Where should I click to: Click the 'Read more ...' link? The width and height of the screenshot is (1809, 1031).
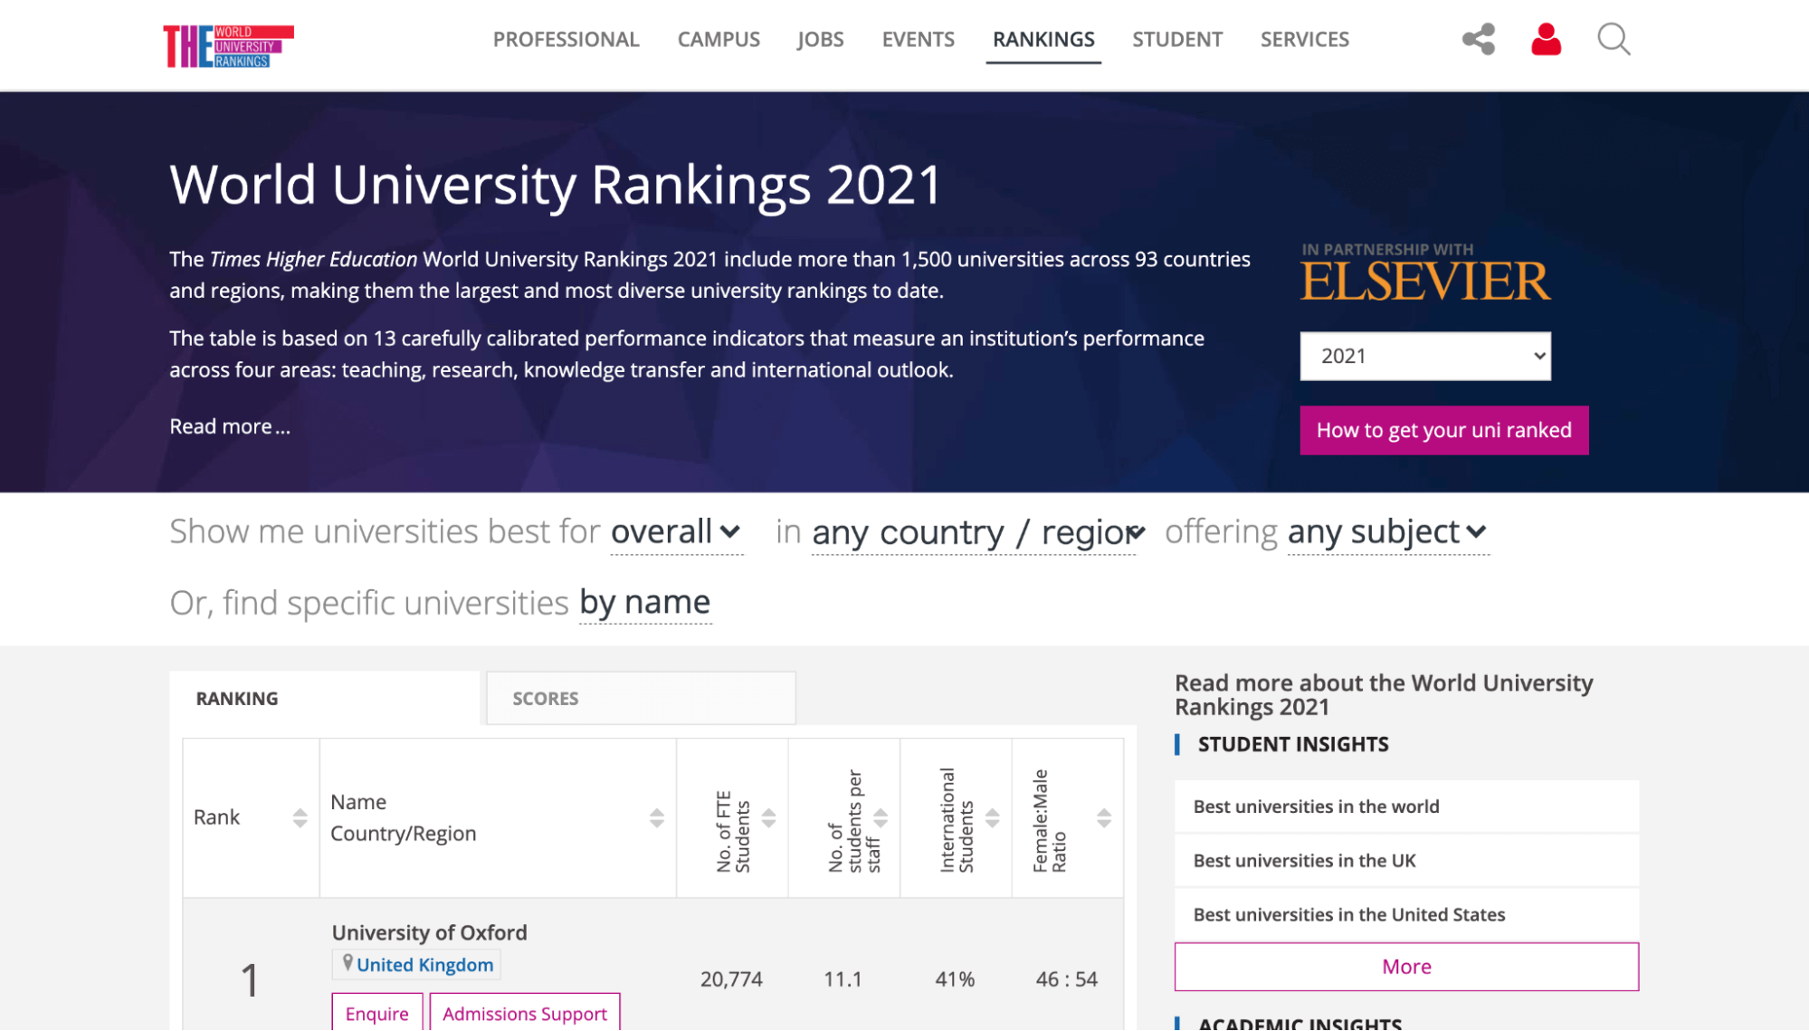pos(230,426)
